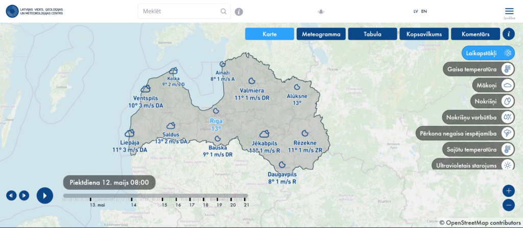523x228 pixels.
Task: Open info icon next to search box
Action: (x=239, y=12)
